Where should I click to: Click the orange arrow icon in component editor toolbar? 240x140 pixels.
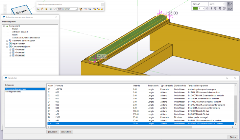42,9
